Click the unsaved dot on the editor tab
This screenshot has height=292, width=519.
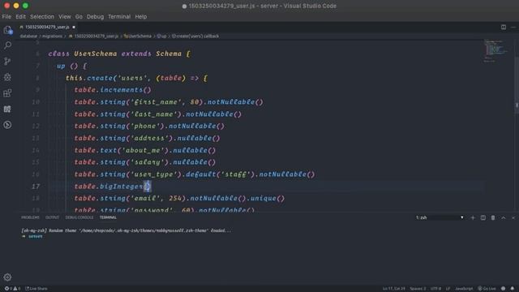74,27
